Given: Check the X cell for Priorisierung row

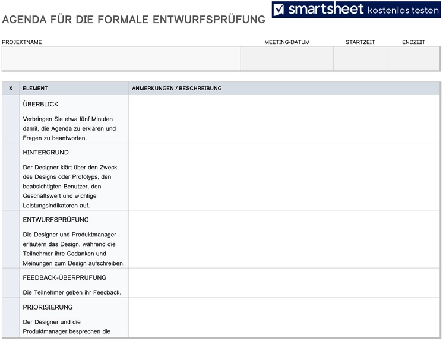Looking at the screenshot, I should pos(11,317).
